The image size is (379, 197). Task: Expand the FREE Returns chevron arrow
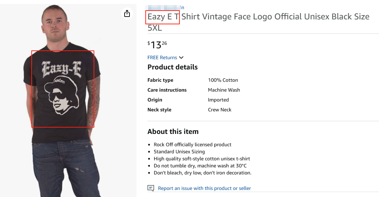181,57
